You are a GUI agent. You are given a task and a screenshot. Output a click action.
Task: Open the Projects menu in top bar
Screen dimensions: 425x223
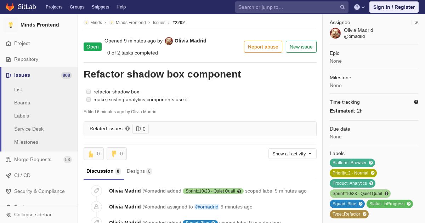54,7
